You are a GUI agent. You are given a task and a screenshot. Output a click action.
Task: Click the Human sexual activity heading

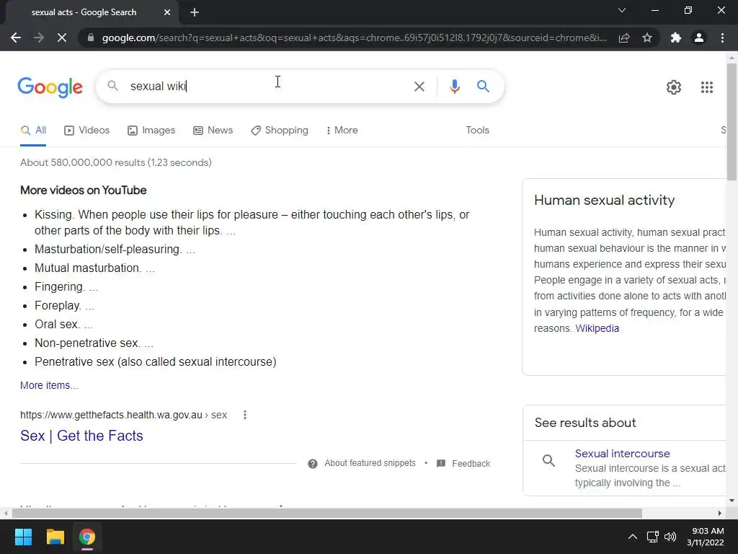tap(605, 201)
